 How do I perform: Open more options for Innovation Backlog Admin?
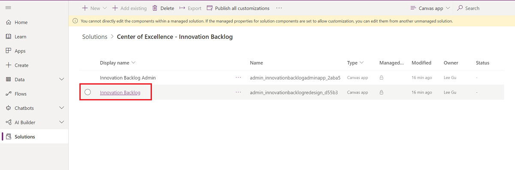238,78
